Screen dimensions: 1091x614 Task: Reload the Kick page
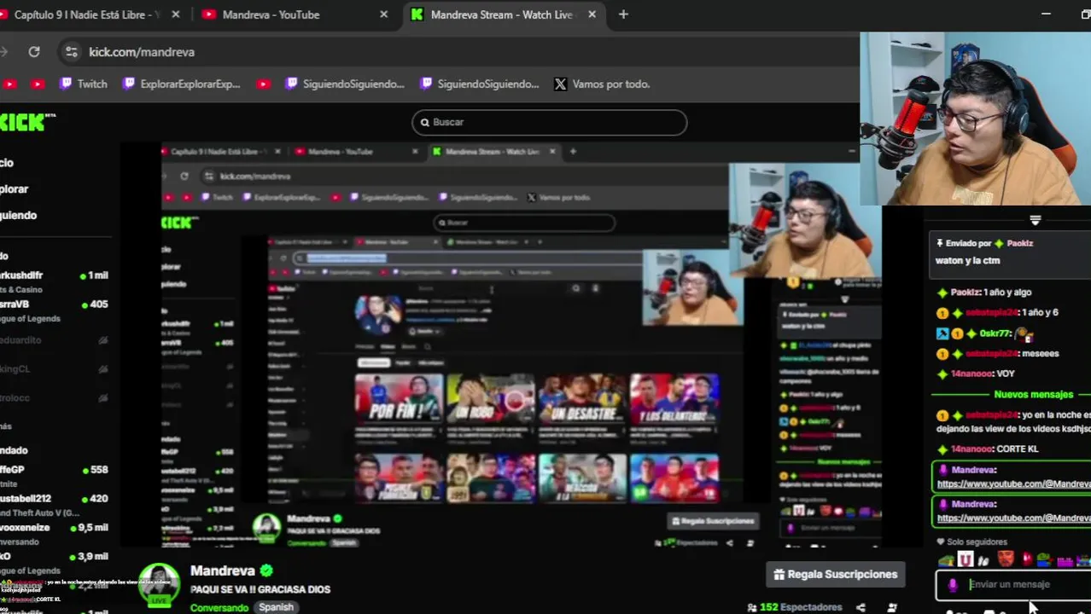click(34, 52)
